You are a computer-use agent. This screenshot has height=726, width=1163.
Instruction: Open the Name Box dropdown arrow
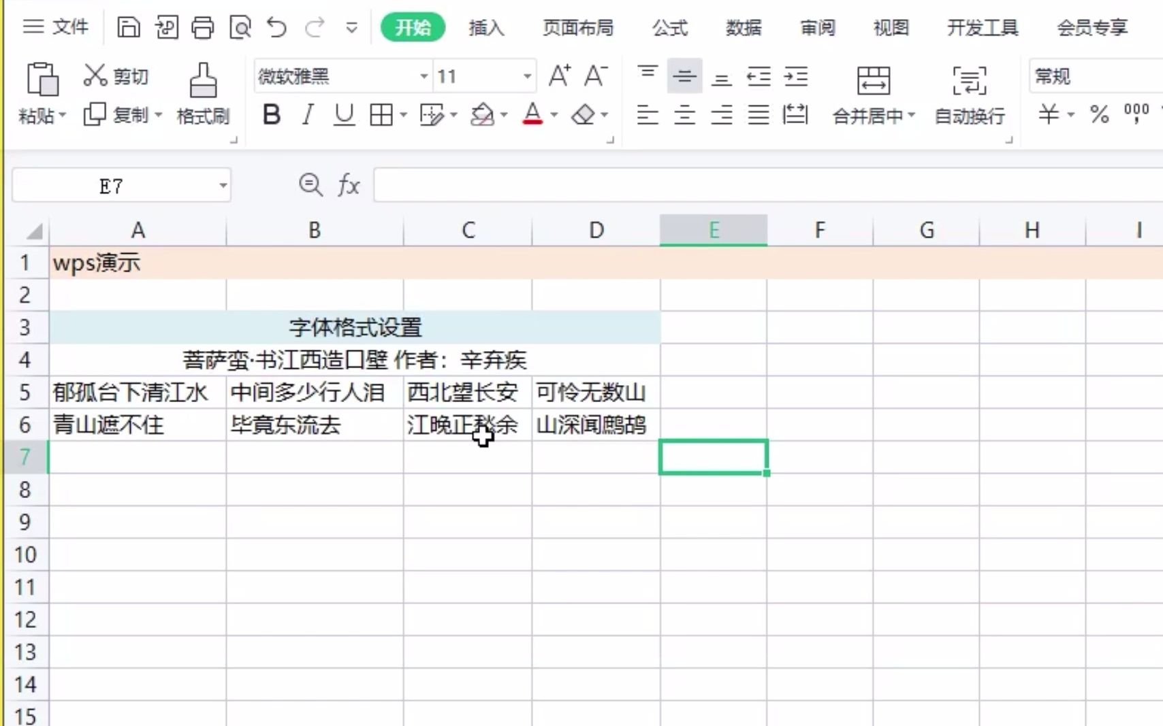tap(223, 185)
